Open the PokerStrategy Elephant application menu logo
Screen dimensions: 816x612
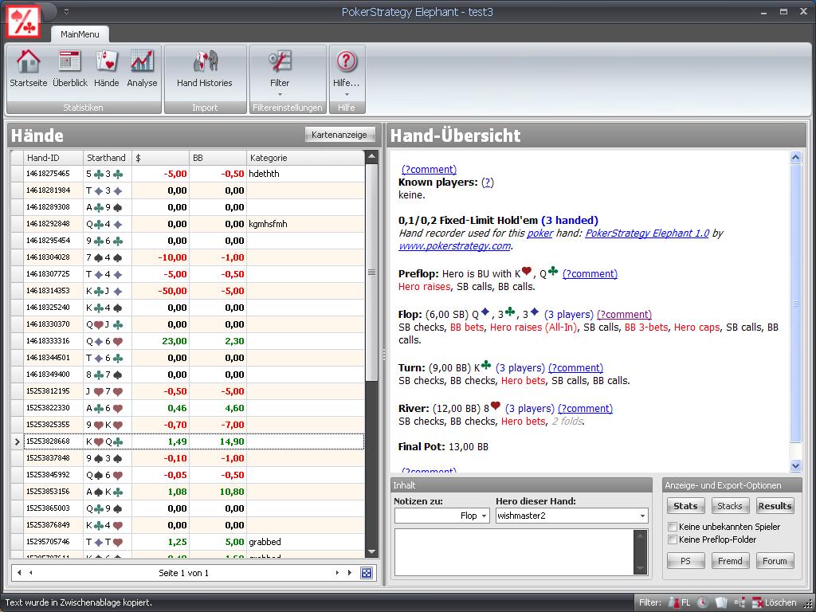[23, 21]
